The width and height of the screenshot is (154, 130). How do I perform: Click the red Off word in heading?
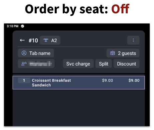[120, 9]
